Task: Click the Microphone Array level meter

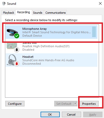Action: coord(94,32)
